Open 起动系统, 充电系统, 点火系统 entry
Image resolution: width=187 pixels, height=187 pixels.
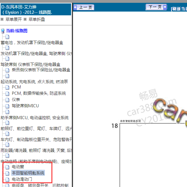point(34,82)
